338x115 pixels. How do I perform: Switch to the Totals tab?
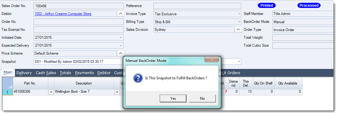pos(65,73)
